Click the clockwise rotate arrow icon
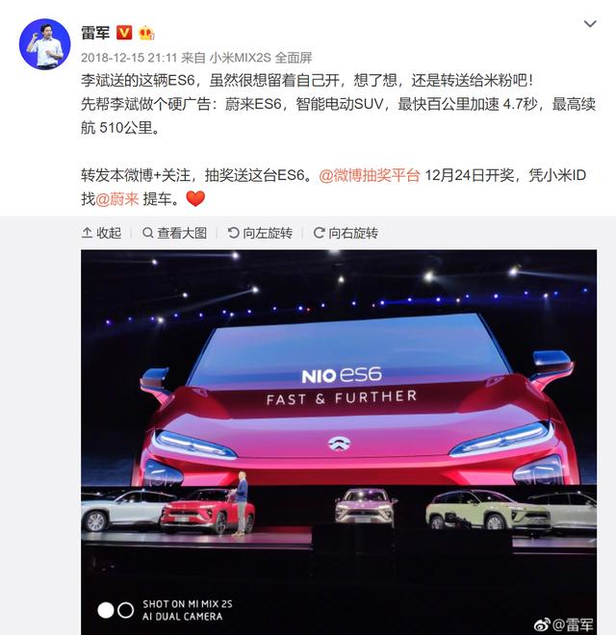The height and width of the screenshot is (635, 616). point(319,233)
